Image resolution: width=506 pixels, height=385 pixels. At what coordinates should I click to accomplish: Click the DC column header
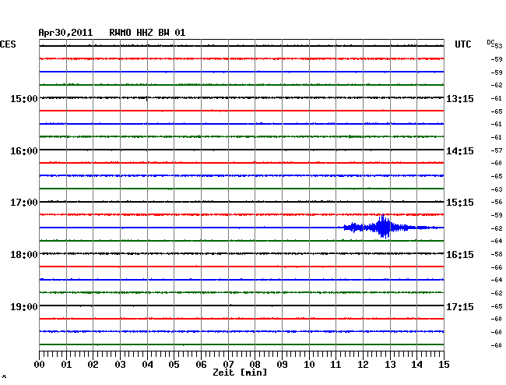point(490,42)
